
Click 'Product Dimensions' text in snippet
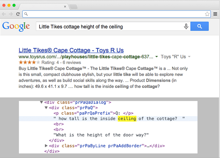click(150, 80)
